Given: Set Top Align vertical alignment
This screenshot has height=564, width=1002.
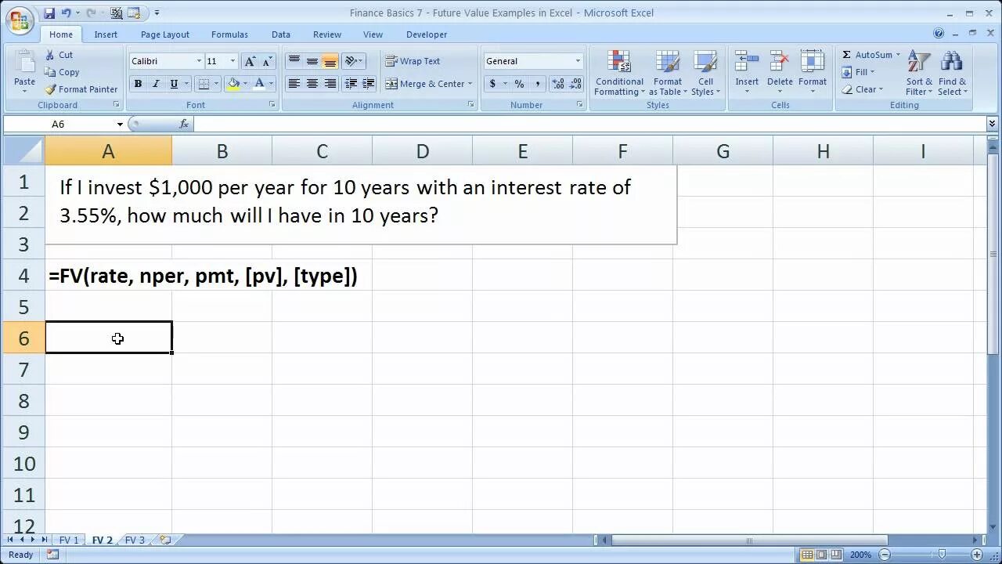Looking at the screenshot, I should 294,61.
